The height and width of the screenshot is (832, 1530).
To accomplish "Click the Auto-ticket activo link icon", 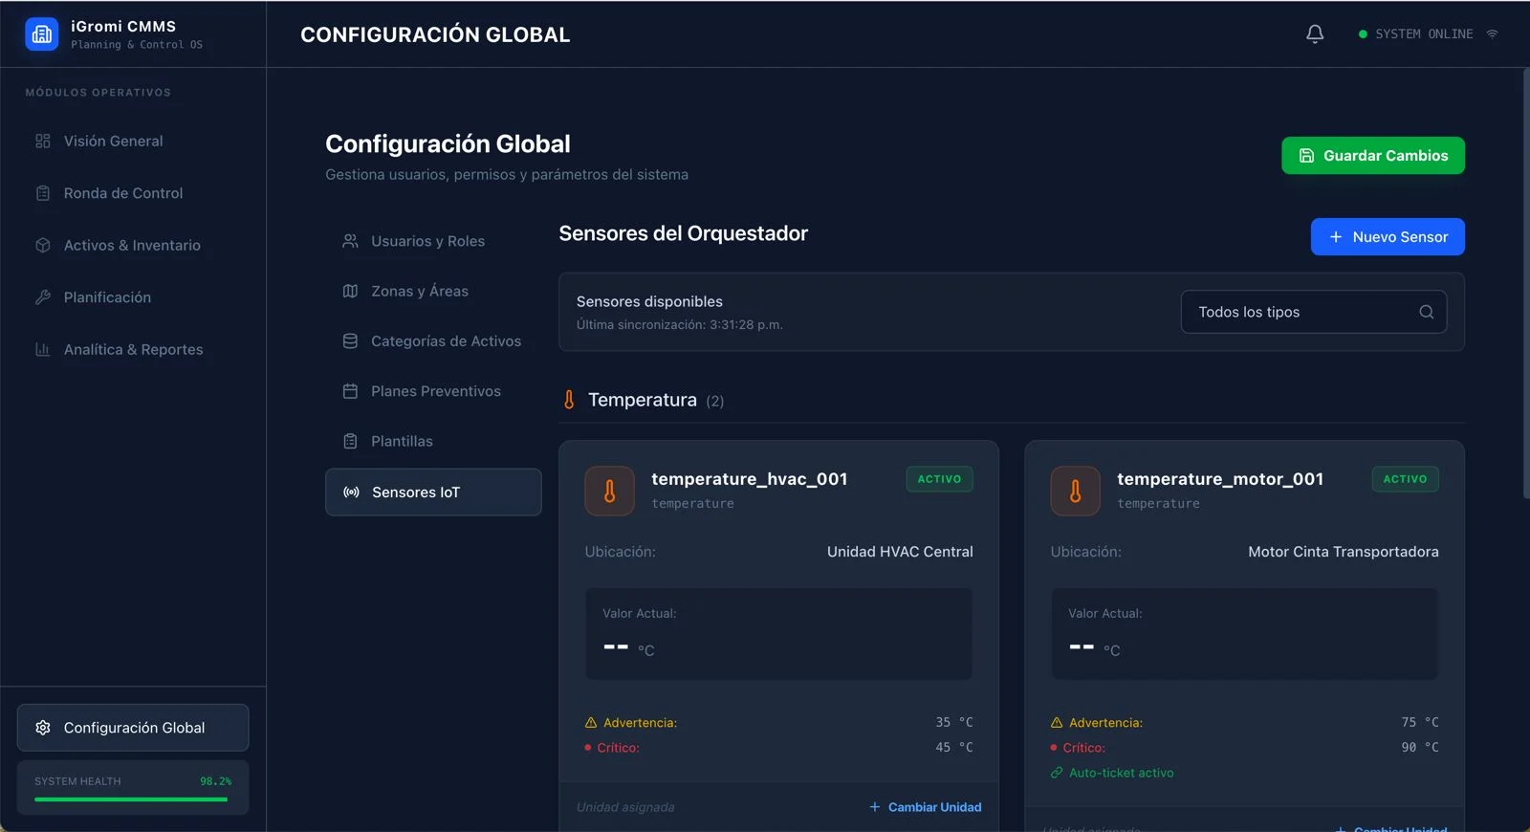I will pyautogui.click(x=1057, y=773).
